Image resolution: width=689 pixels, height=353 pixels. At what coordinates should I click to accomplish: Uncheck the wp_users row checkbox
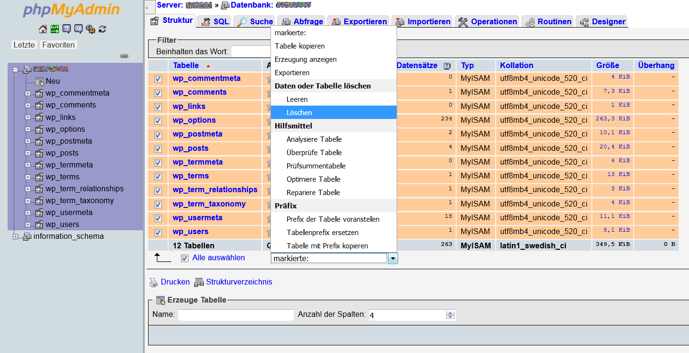pos(158,233)
